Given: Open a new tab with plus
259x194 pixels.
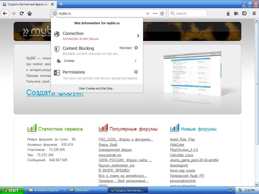Looking at the screenshot, I should tap(61, 4).
